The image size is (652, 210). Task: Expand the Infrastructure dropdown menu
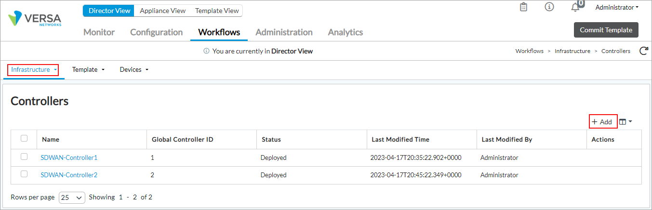(x=34, y=70)
